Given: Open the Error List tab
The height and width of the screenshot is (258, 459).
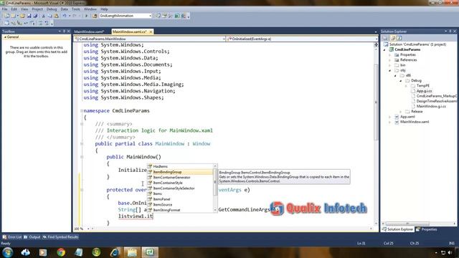Looking at the screenshot, I should pos(12,237).
